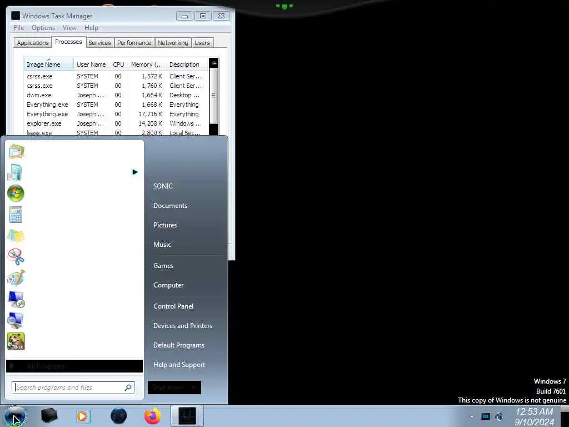The image size is (569, 427).
Task: Open Getting Started folder icon in Start menu
Action: (16, 151)
